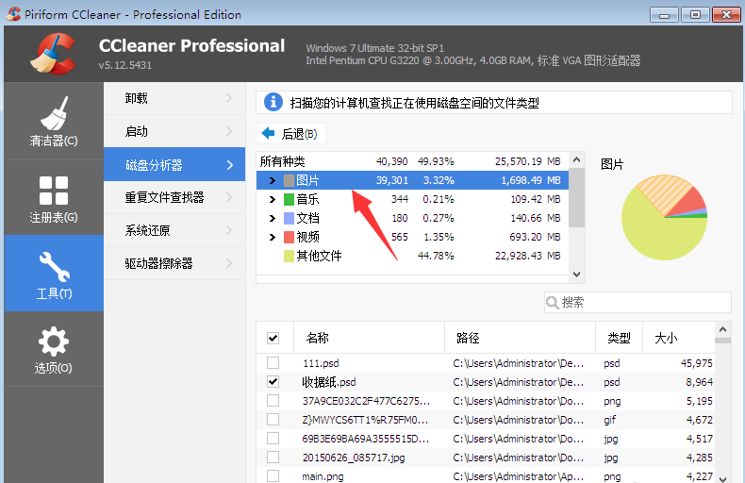The height and width of the screenshot is (483, 745).
Task: Open the Startup (启动) tool
Action: [174, 131]
